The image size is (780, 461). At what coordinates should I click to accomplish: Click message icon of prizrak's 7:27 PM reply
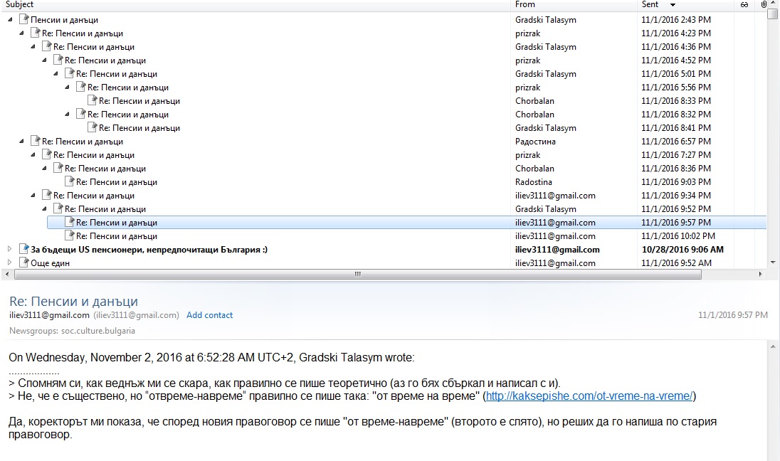(46, 154)
